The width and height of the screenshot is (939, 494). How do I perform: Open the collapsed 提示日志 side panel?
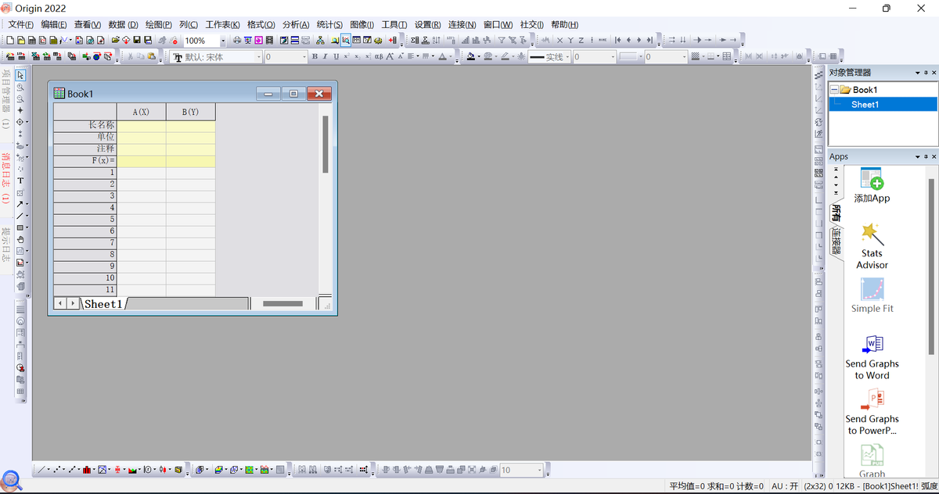6,244
